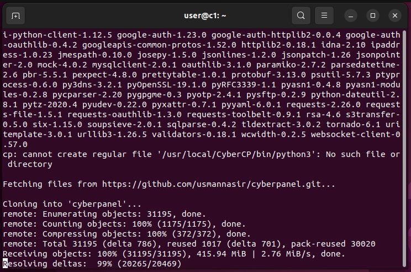Open a new terminal tab
411x272 pixels.
(15, 15)
